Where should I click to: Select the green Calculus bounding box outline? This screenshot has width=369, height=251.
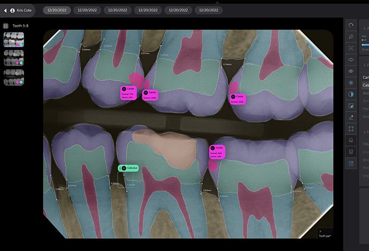[x=126, y=180]
